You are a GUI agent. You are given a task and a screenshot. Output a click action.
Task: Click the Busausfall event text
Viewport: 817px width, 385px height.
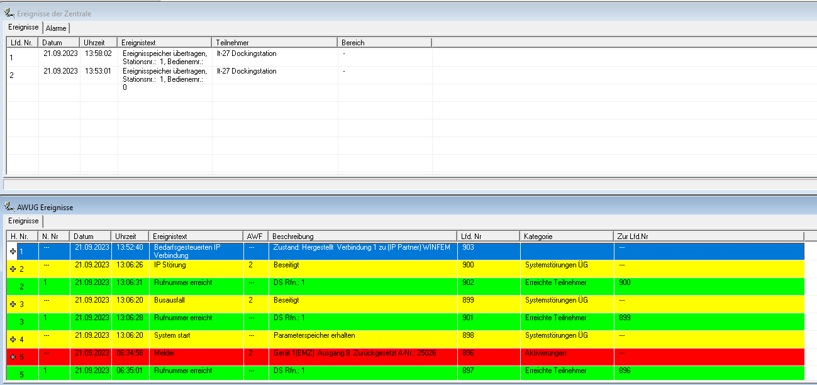click(169, 300)
